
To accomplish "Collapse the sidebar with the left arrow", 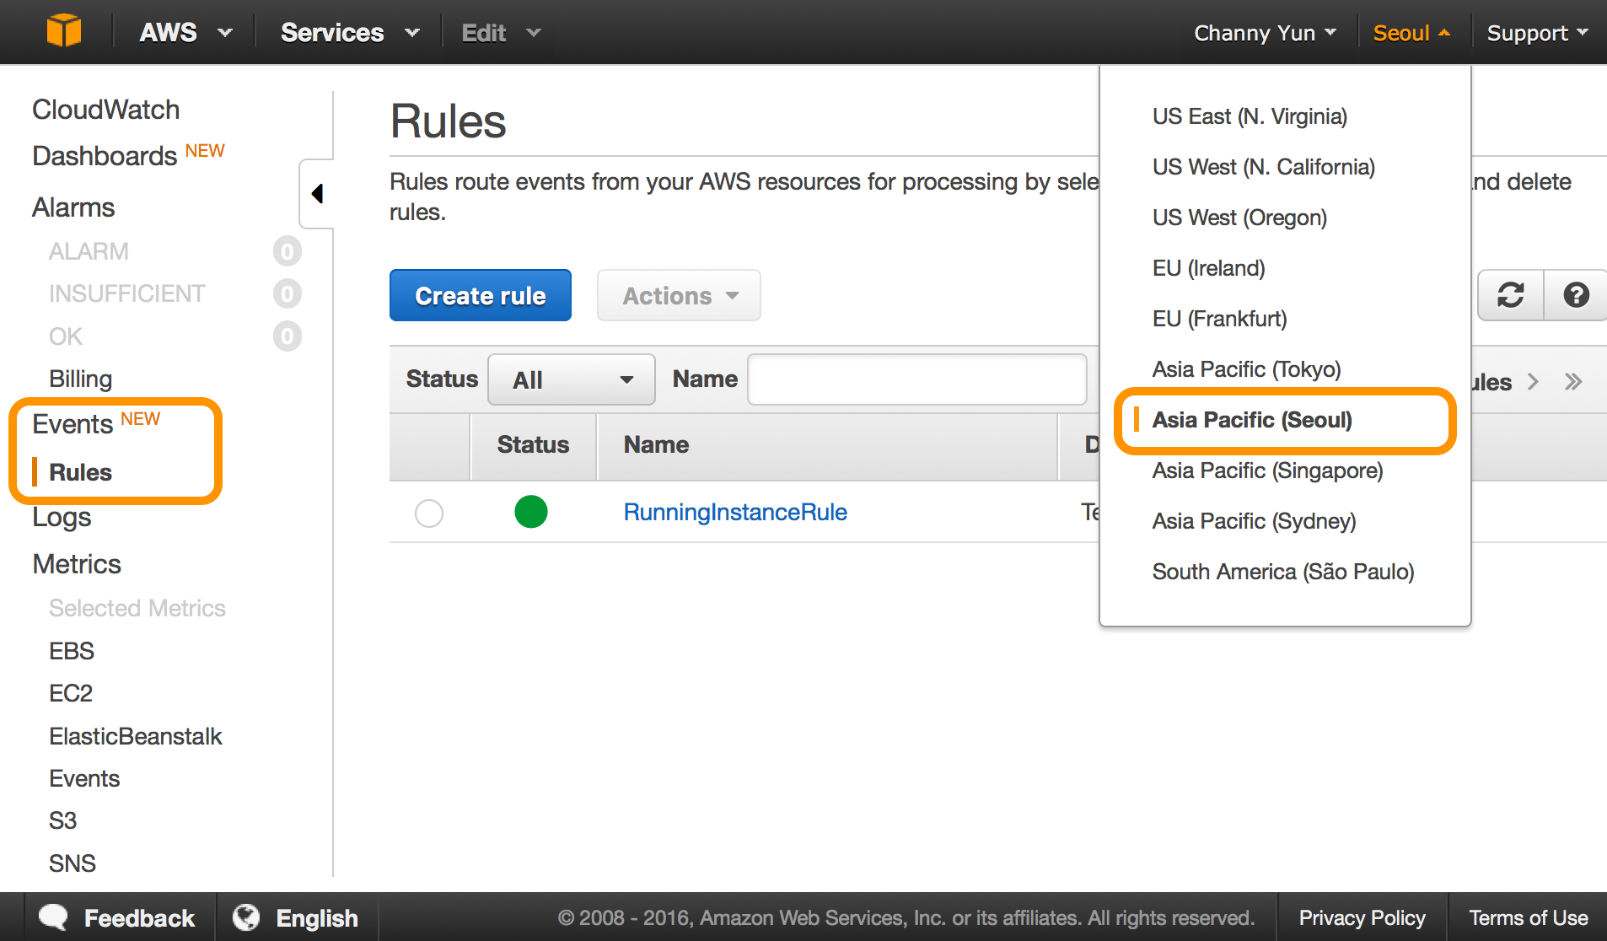I will pos(317,194).
